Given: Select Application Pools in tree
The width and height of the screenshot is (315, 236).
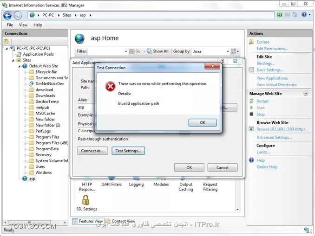Looking at the screenshot, I should click(38, 54).
